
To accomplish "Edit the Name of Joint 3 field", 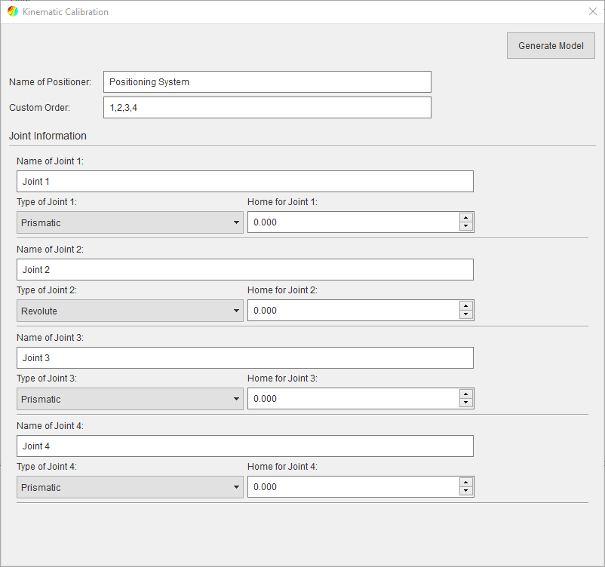I will tap(245, 358).
